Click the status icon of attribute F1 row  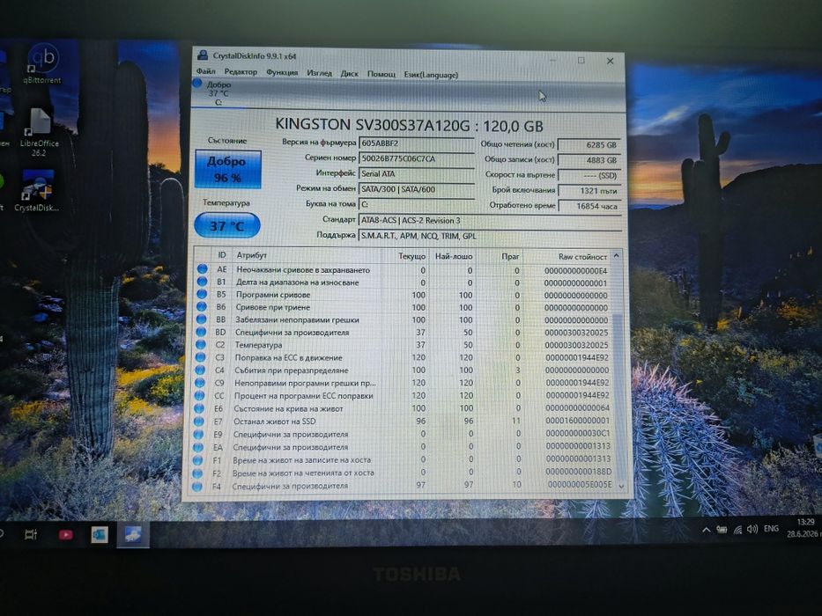click(198, 460)
